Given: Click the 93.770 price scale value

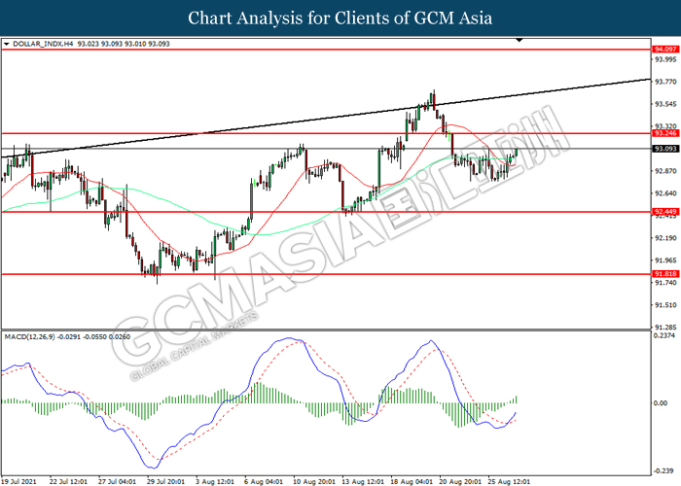Looking at the screenshot, I should (665, 82).
